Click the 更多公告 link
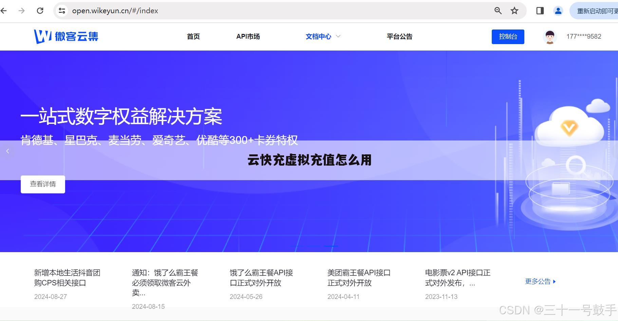Viewport: 618px width, 321px height. [540, 281]
